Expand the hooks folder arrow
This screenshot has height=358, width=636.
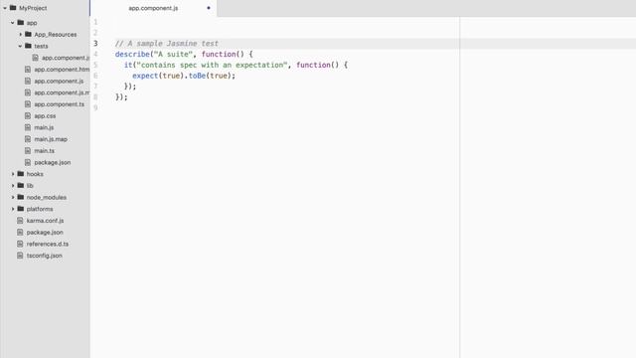coord(13,174)
